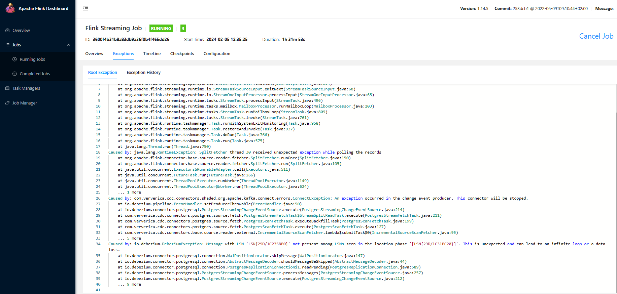Screen dimensions: 617x294
Task: Click line 10 MailboxProcessor.runMailboxLoop frame
Action: (246, 106)
